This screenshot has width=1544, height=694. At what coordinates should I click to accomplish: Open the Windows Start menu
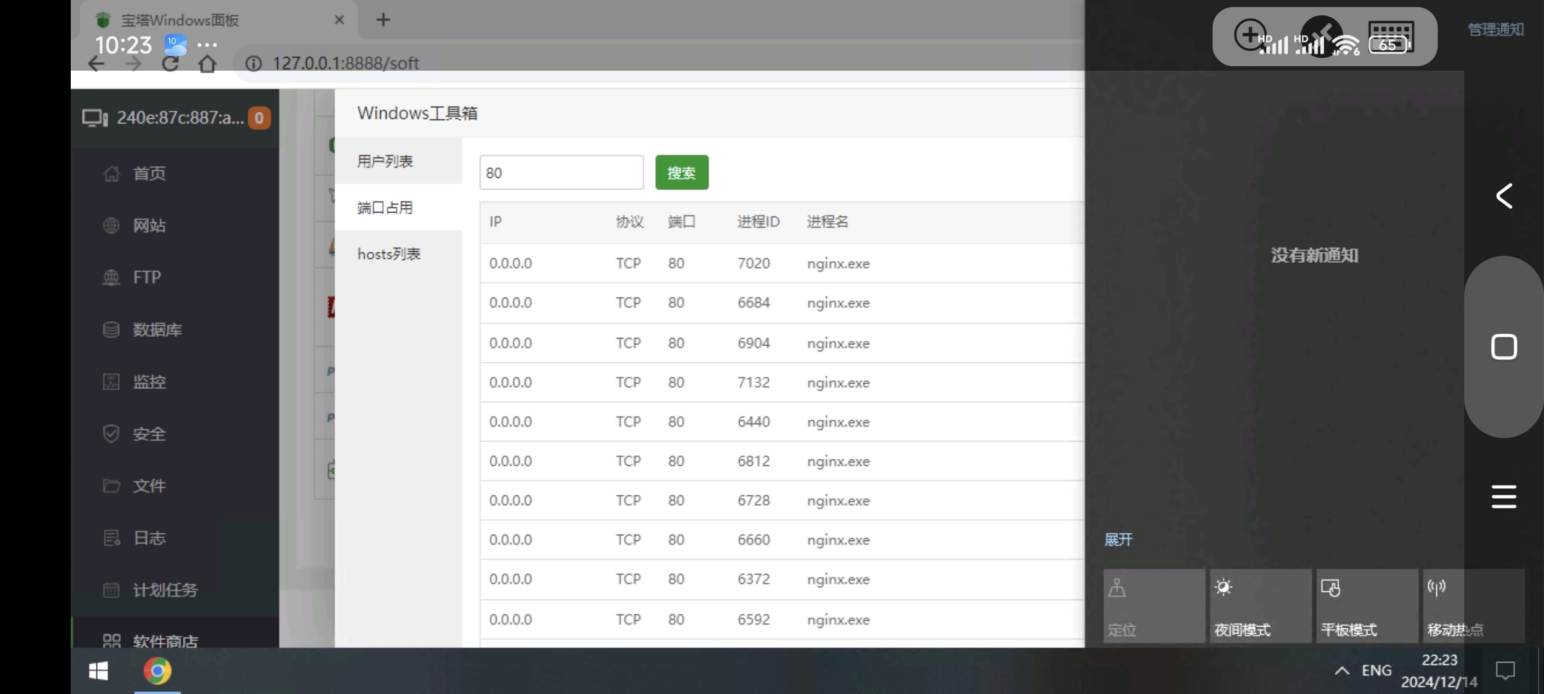click(98, 672)
